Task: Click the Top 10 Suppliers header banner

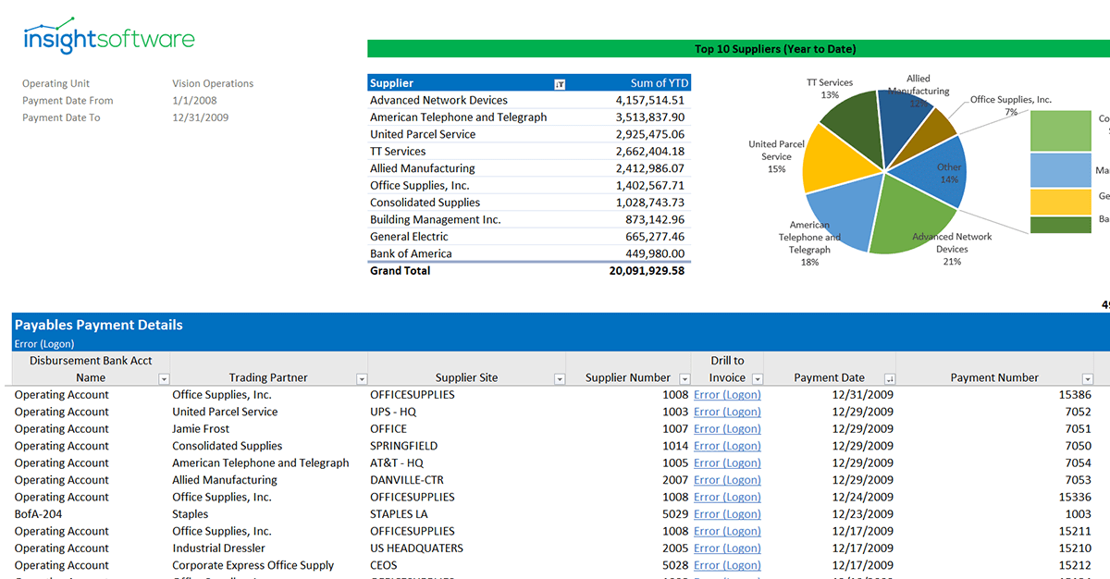Action: (x=775, y=47)
